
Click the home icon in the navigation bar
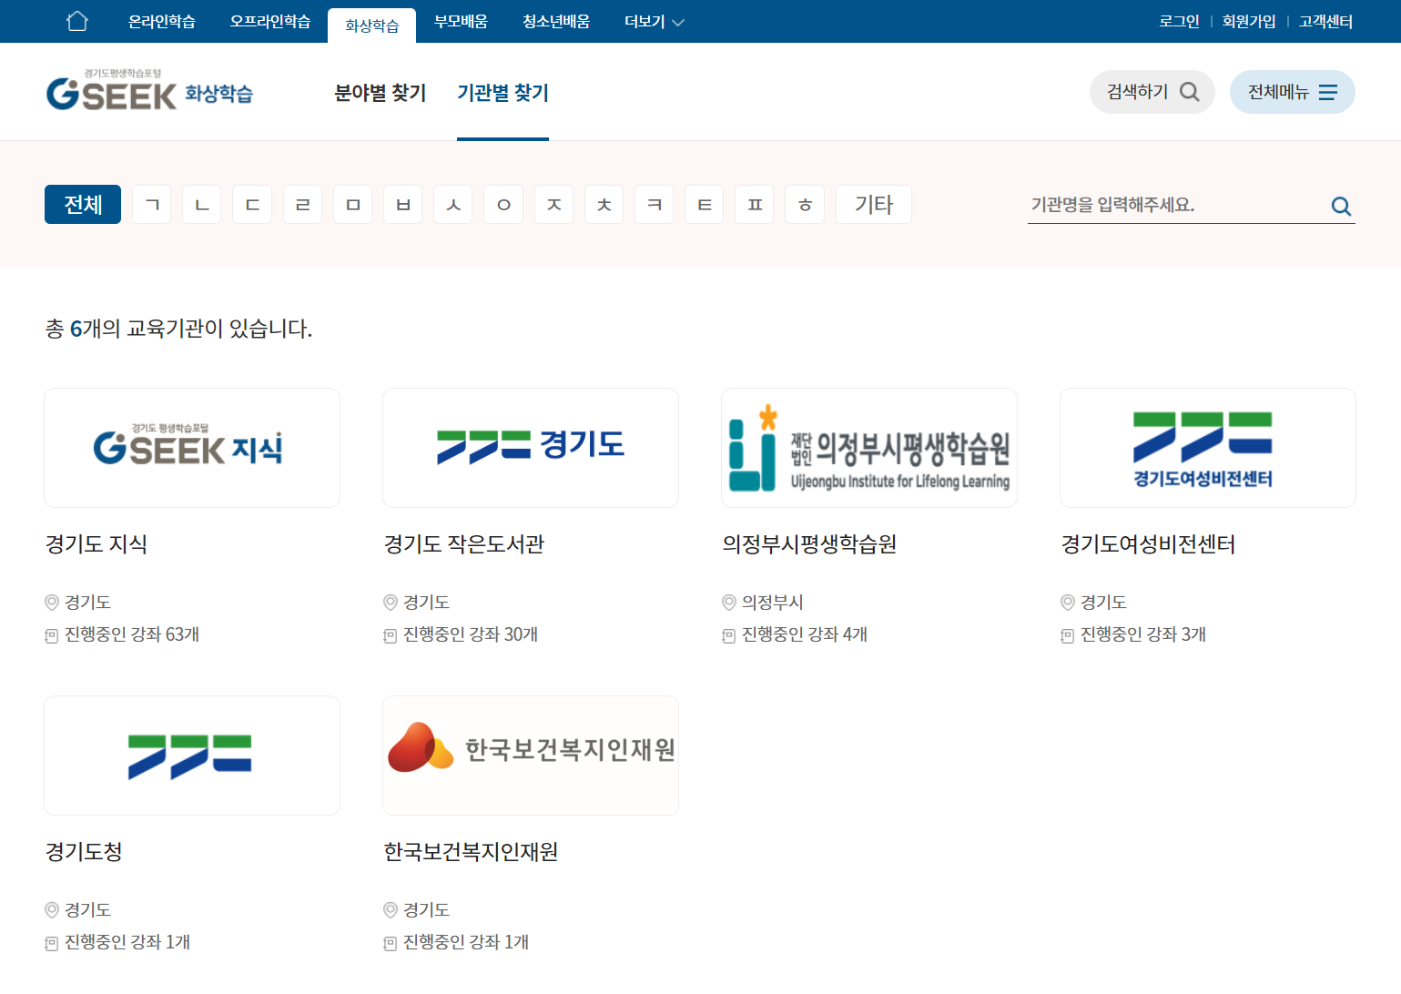77,20
